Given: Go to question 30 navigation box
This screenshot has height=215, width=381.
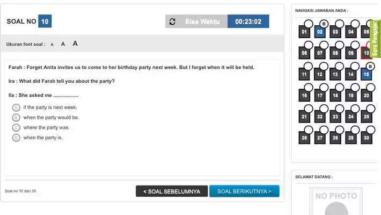Looking at the screenshot, I should pos(367,138).
